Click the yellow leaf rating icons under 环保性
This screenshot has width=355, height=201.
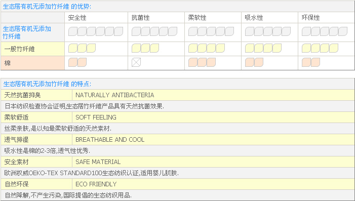pos(320,48)
